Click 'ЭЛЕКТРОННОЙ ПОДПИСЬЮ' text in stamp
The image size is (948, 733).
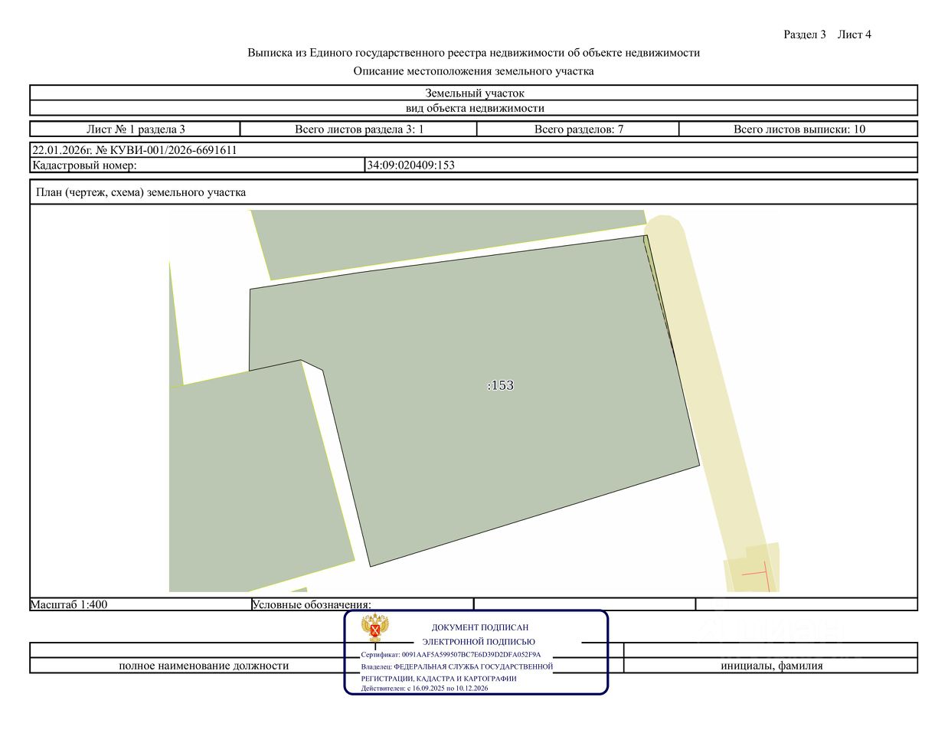coord(479,642)
